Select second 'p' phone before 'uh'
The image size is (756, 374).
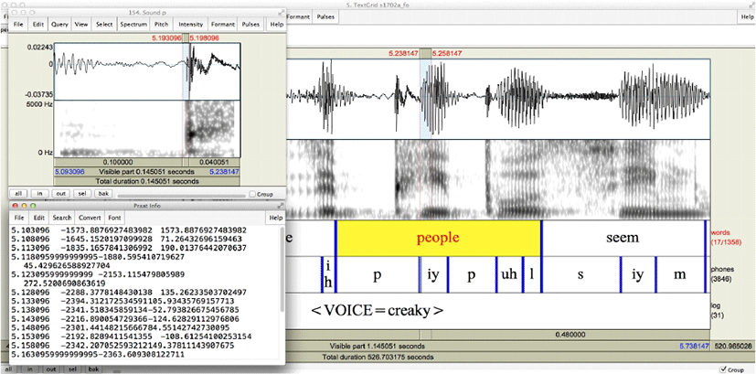pyautogui.click(x=472, y=274)
